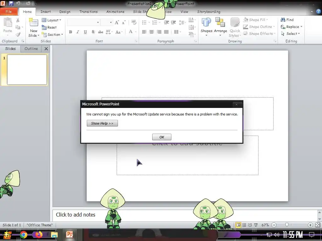Toggle Justify text alignment
Viewport: 322px width, 241px height.
166,32
